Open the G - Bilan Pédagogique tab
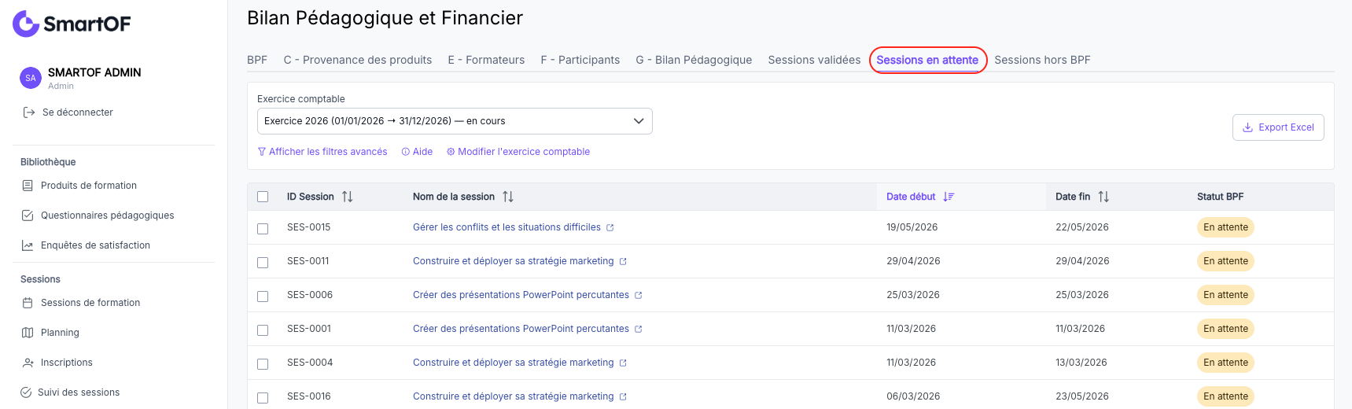The width and height of the screenshot is (1352, 409). click(x=694, y=60)
